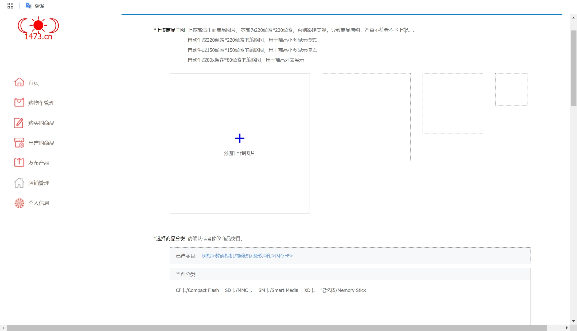Image resolution: width=577 pixels, height=331 pixels.
Task: Click the 1473.cn sun logo
Action: (x=38, y=28)
